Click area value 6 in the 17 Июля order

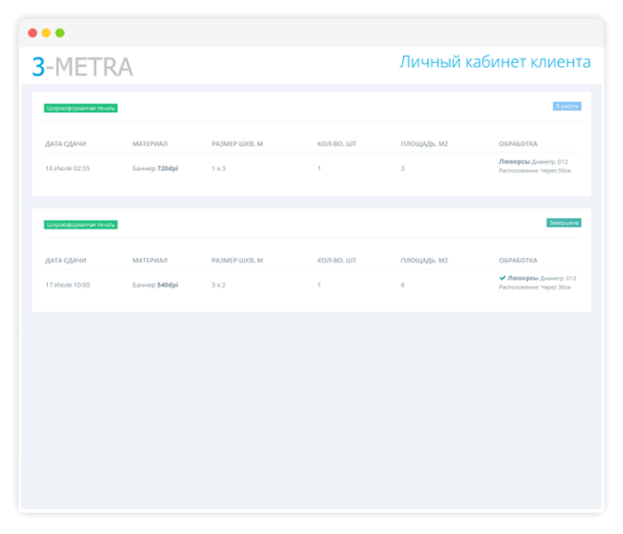pos(402,285)
